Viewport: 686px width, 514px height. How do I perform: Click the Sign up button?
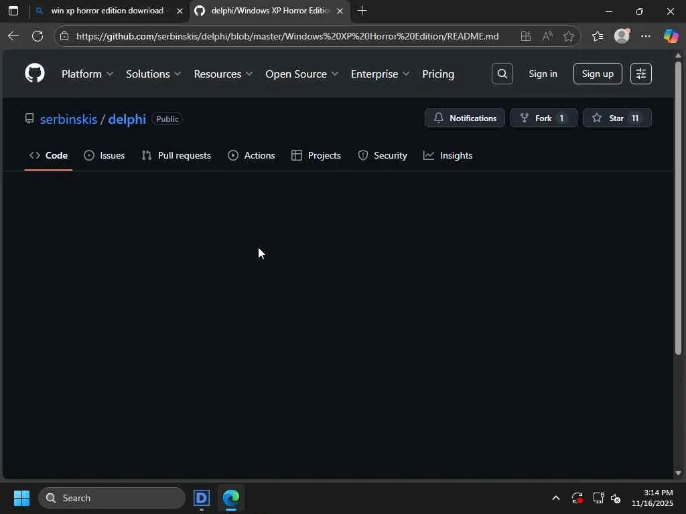(x=598, y=74)
